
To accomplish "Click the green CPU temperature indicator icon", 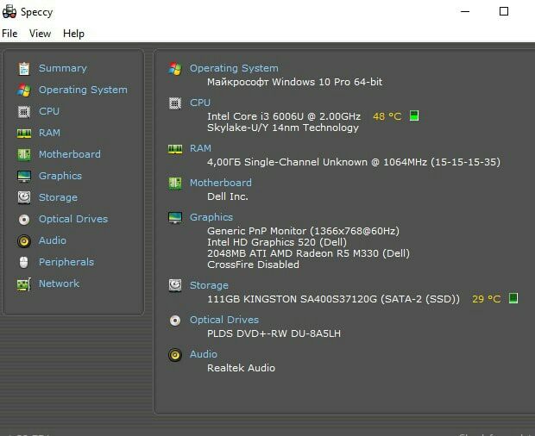I will (x=414, y=115).
